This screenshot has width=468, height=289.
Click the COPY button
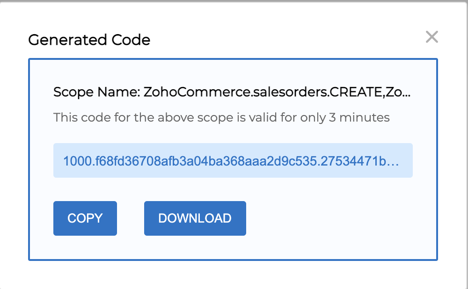point(85,218)
